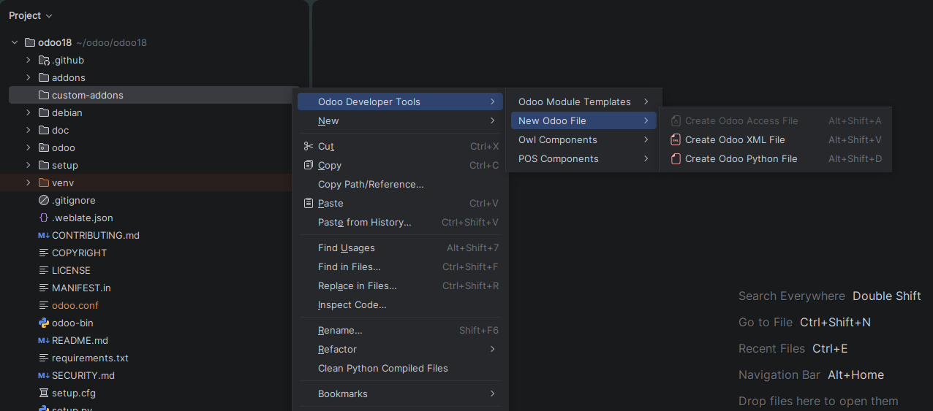Click the odoo package folder icon
Image resolution: width=933 pixels, height=411 pixels.
44,147
